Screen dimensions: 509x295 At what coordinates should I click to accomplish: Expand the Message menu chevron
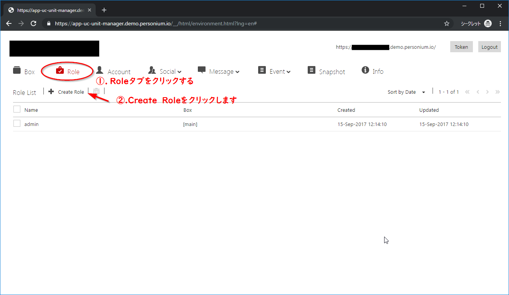pos(237,72)
